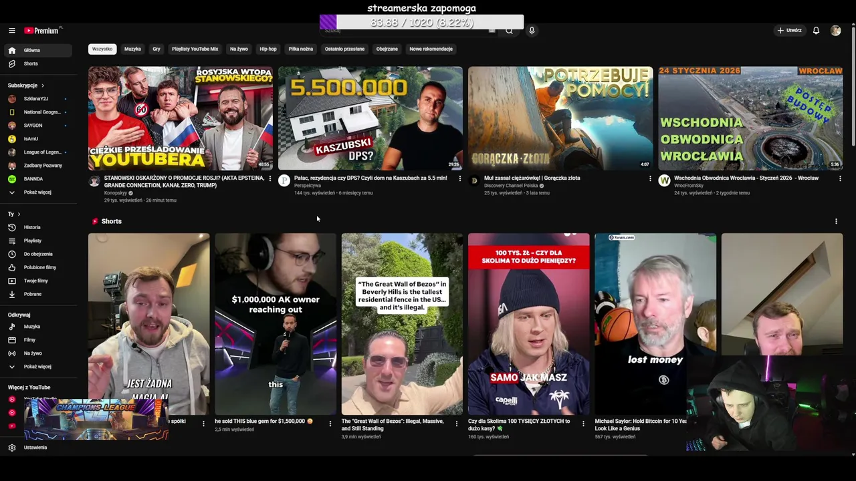Screen dimensions: 856x481
Task: Open League of Legends subscription
Action: (38, 152)
